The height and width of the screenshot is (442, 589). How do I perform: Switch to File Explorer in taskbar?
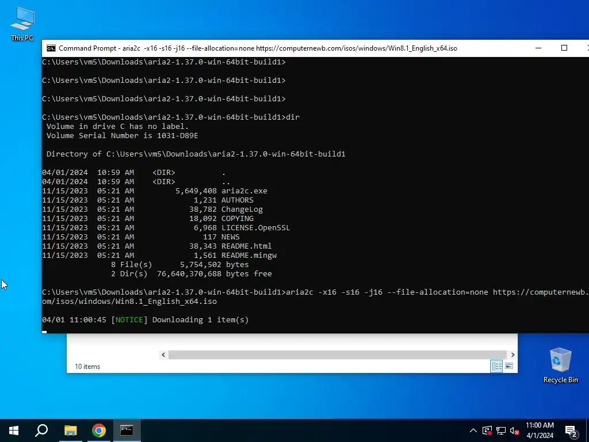click(x=70, y=430)
